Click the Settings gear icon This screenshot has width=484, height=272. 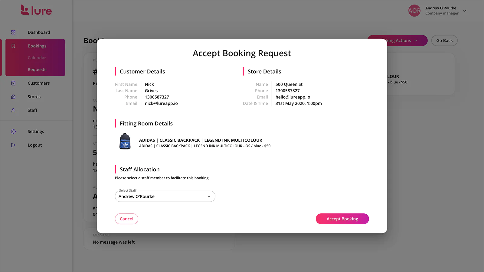[x=13, y=131]
